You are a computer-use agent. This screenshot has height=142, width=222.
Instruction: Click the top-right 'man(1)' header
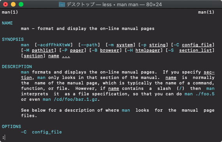(206, 12)
